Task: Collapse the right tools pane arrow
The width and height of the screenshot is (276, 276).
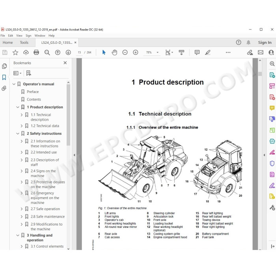Action: (264, 155)
